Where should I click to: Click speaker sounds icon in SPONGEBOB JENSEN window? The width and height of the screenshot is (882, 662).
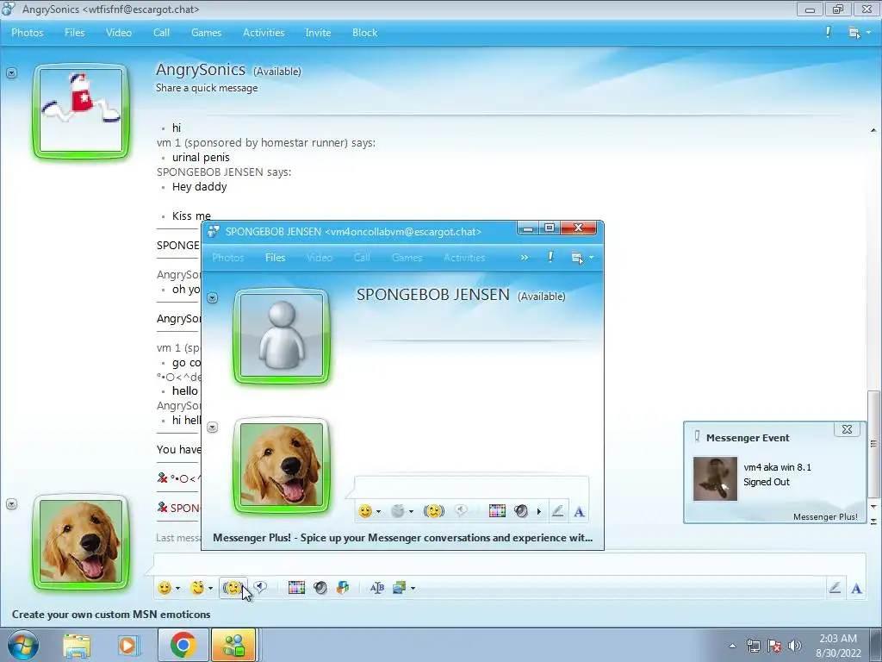click(521, 511)
